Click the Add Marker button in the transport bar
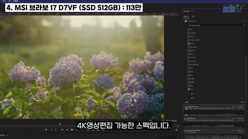The height and width of the screenshot is (139, 248). coord(46,130)
